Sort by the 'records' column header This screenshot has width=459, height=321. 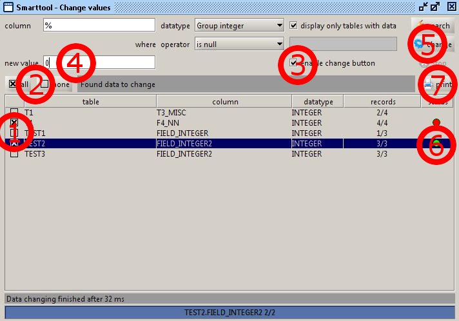(382, 102)
